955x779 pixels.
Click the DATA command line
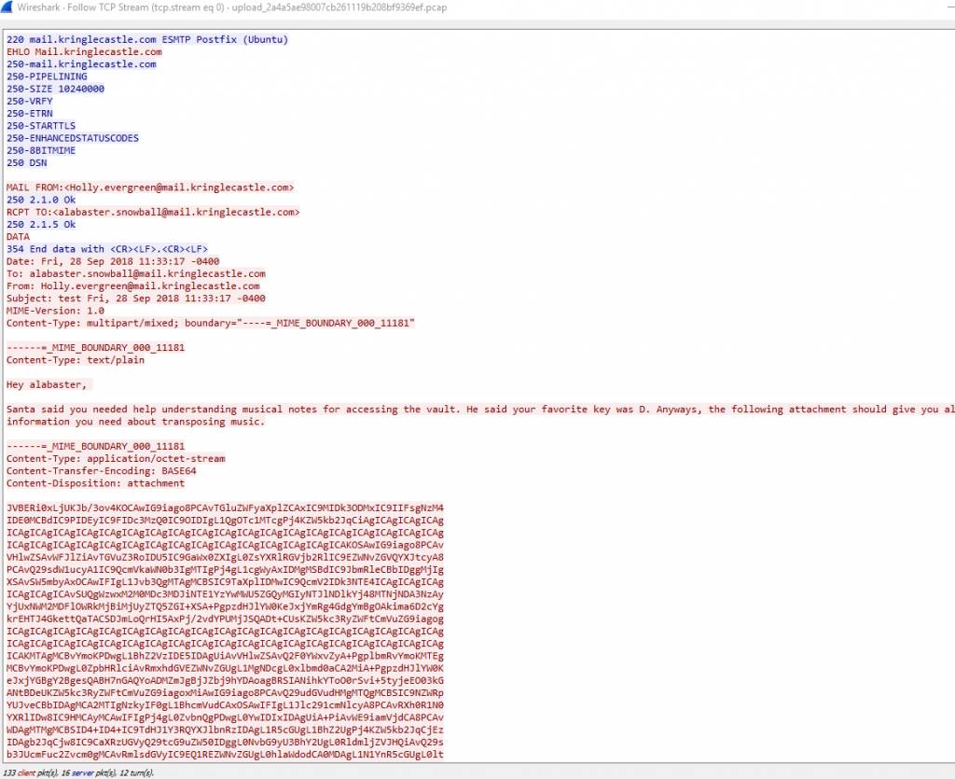pyautogui.click(x=19, y=237)
